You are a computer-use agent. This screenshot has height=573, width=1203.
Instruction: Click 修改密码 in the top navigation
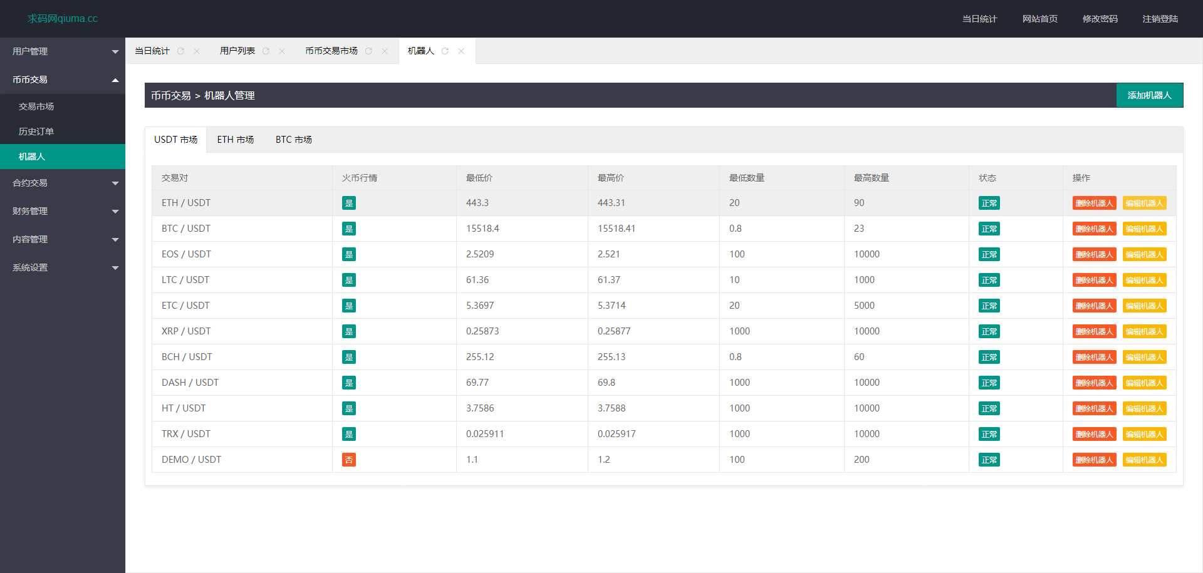(1100, 19)
